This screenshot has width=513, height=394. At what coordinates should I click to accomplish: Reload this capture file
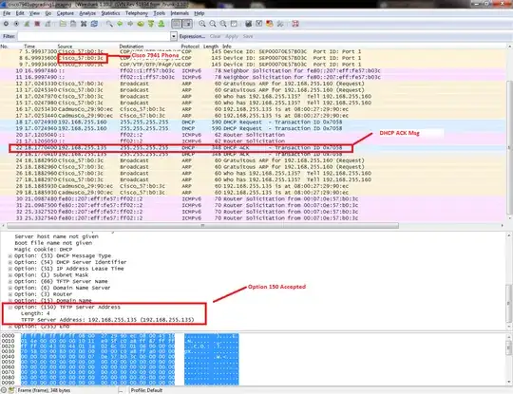coord(94,24)
